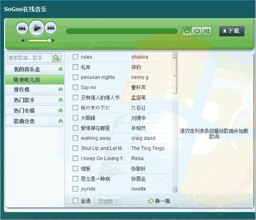Click the green playback progress bar
The image size is (256, 220).
click(122, 31)
